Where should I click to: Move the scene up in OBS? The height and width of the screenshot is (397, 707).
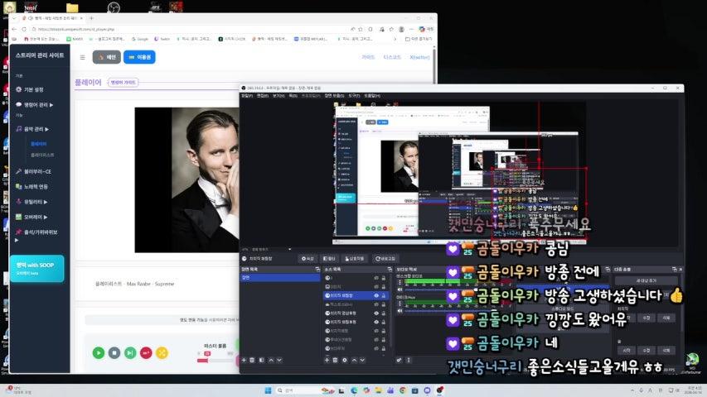(271, 360)
